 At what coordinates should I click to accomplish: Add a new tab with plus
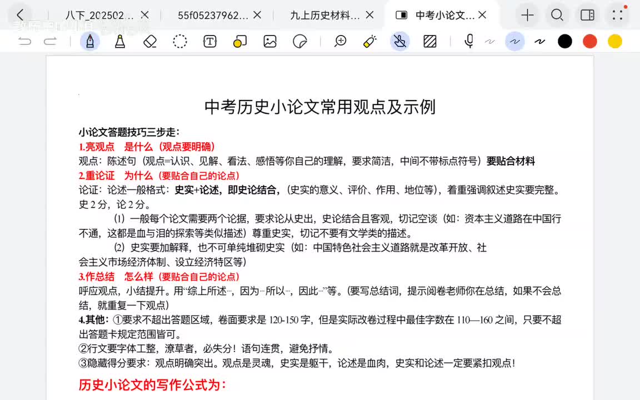point(527,15)
